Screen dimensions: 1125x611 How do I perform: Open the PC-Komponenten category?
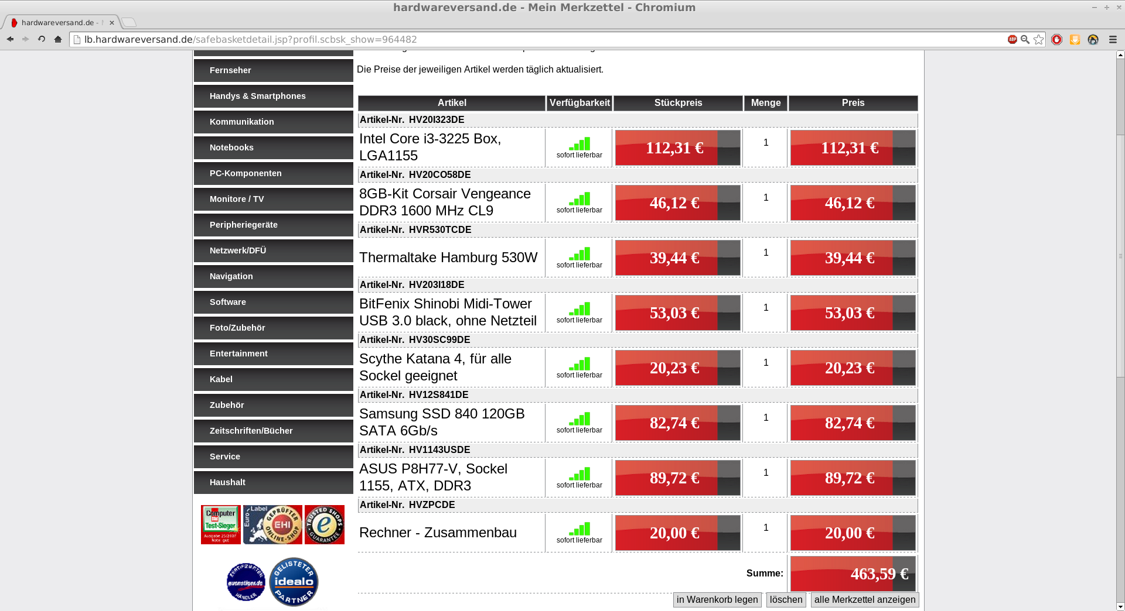pos(274,173)
